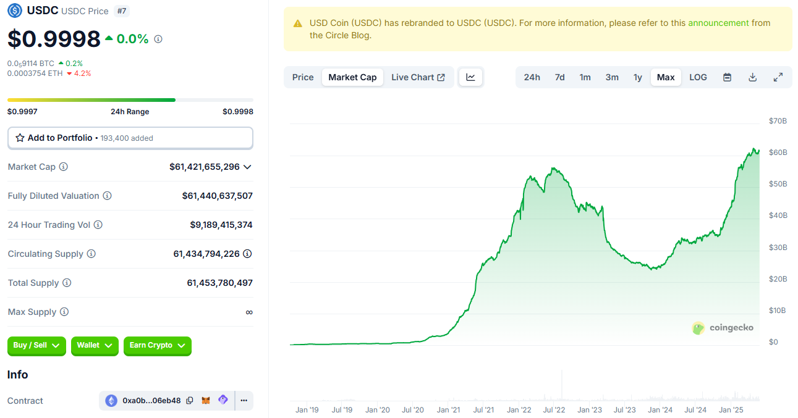Click the Add to Portfolio button
798x418 pixels.
pyautogui.click(x=130, y=138)
